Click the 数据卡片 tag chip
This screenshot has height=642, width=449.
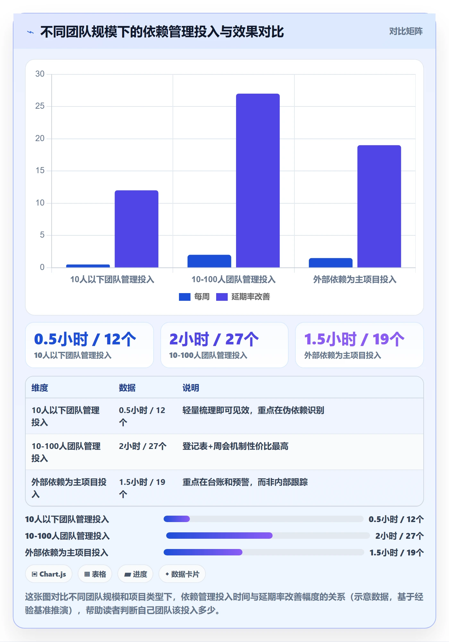(182, 574)
